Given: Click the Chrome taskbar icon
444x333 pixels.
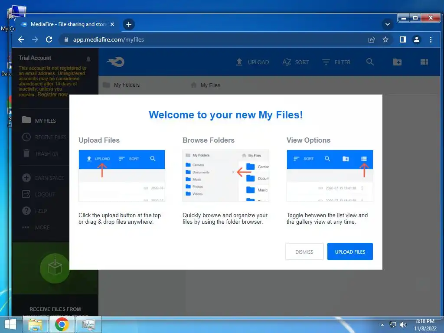Looking at the screenshot, I should [62, 324].
